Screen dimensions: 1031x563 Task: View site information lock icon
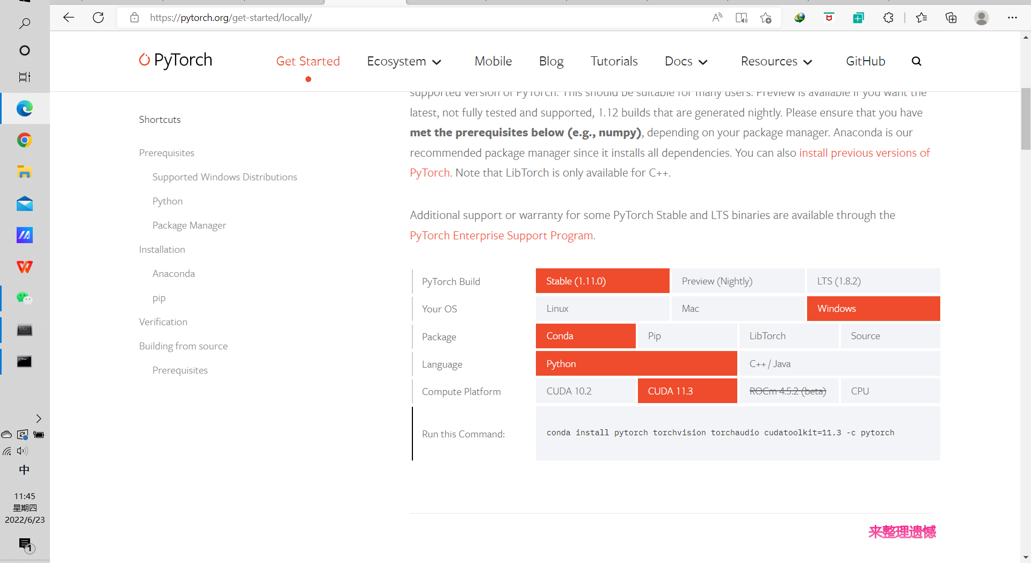[x=135, y=18]
